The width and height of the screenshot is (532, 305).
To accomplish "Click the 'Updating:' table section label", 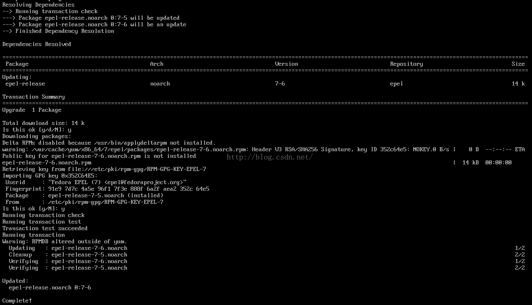I will point(17,77).
